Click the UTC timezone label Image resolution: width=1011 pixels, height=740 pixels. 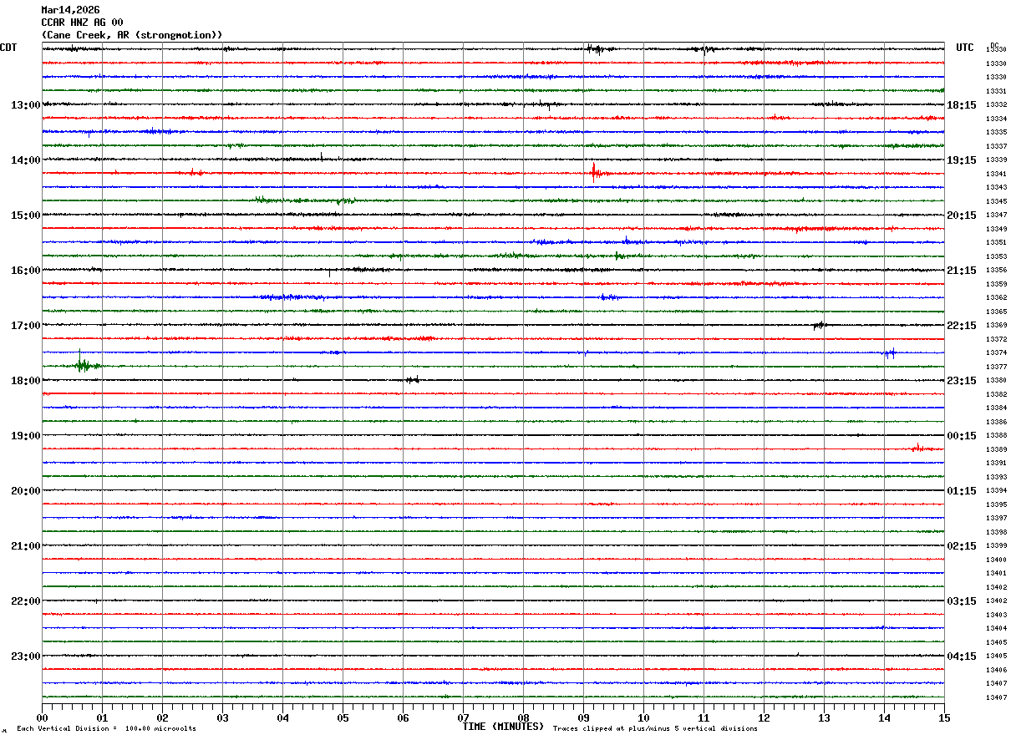coord(965,48)
